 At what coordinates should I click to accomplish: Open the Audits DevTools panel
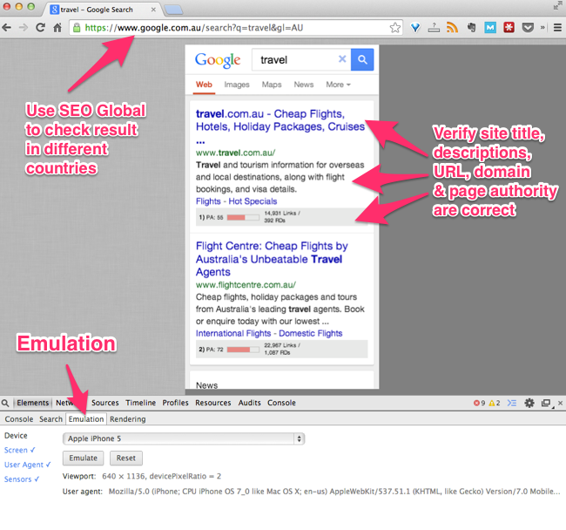pyautogui.click(x=249, y=403)
